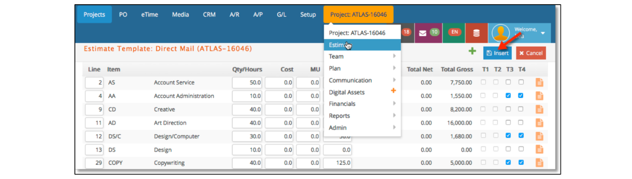Click the orange plus beside Digital Assets
Viewport: 632px width, 179px height.
click(394, 91)
